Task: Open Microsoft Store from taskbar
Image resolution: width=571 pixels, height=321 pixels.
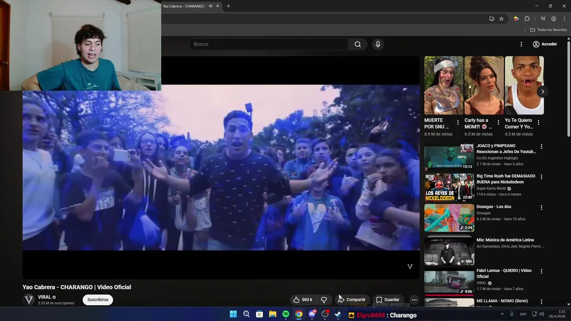Action: 260,314
